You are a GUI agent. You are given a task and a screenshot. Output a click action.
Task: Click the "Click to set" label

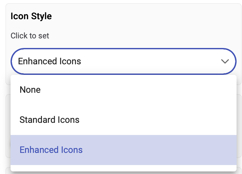tap(30, 36)
